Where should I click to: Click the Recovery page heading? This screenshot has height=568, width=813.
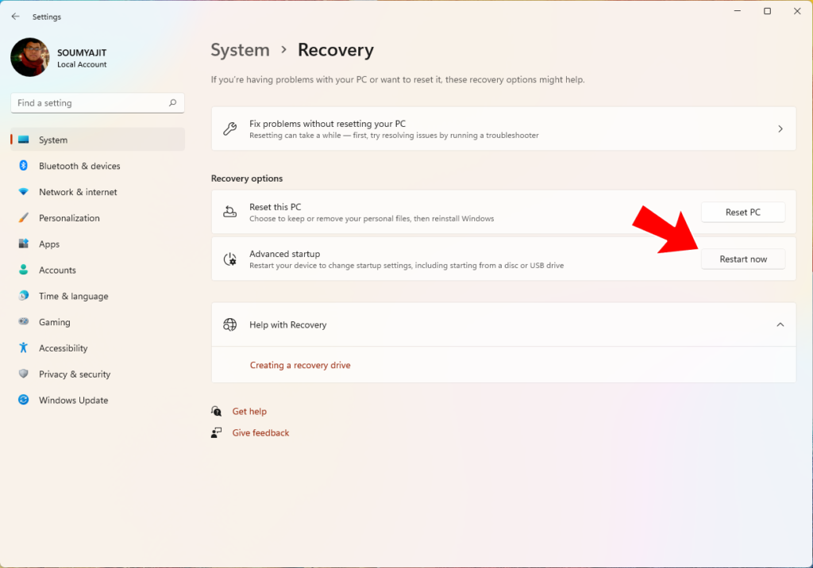pos(336,50)
